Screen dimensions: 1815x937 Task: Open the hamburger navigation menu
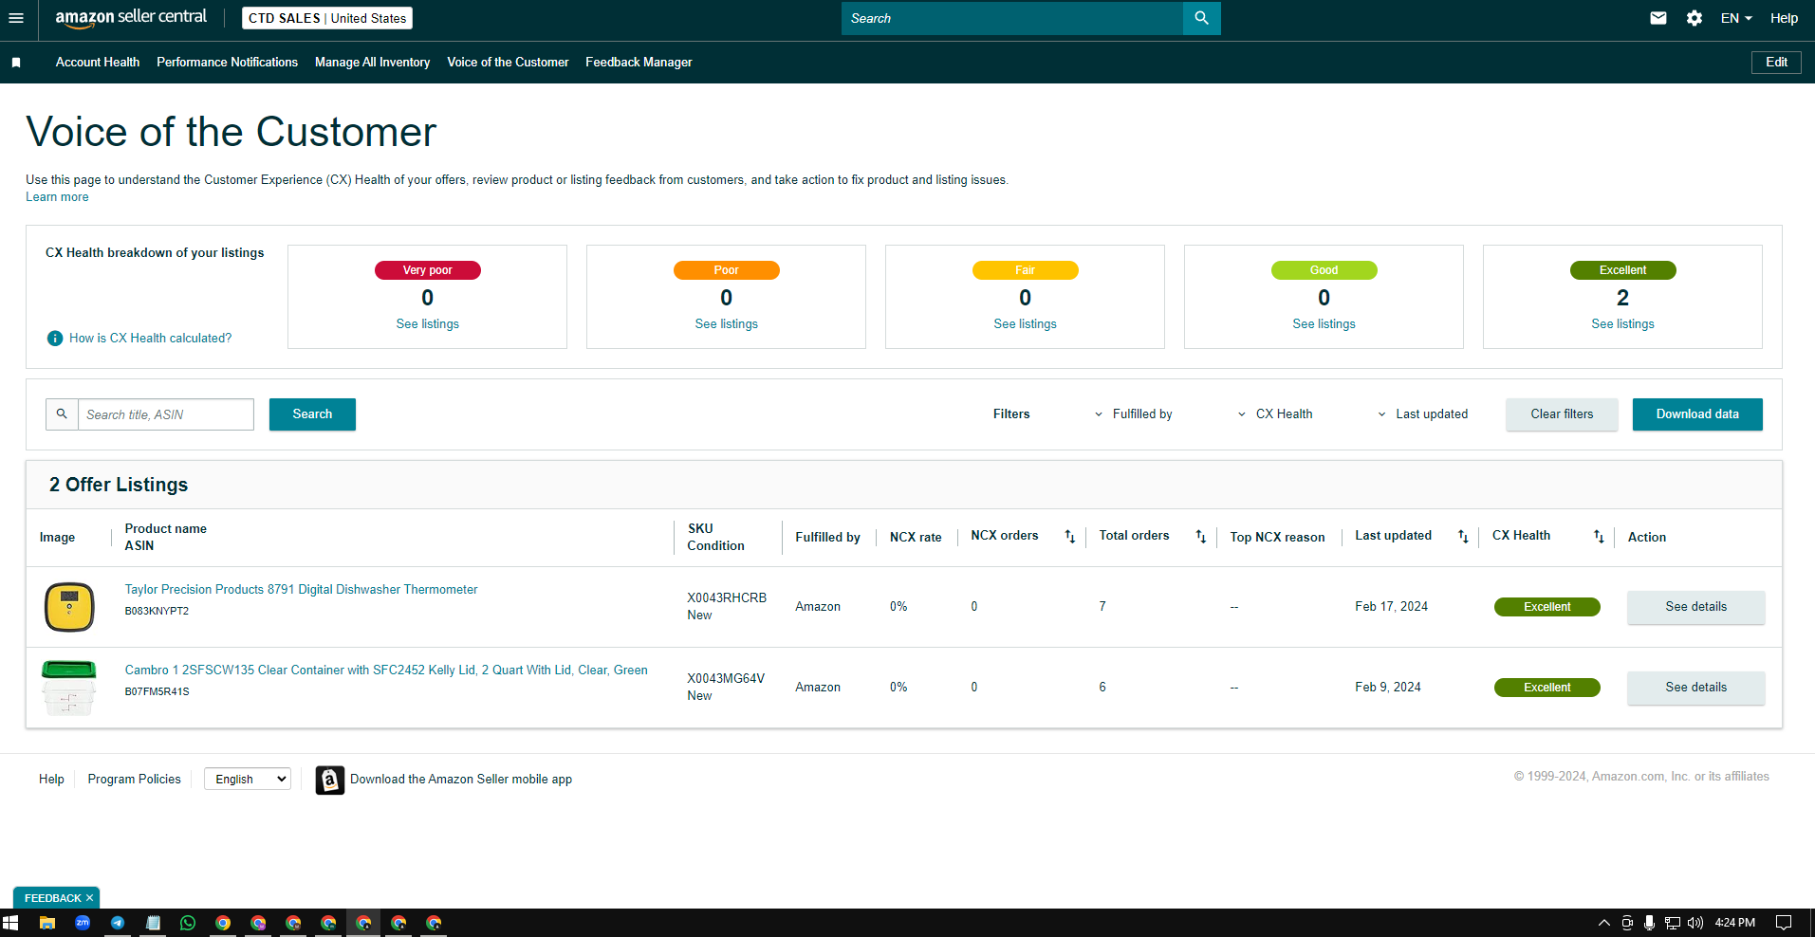15,18
